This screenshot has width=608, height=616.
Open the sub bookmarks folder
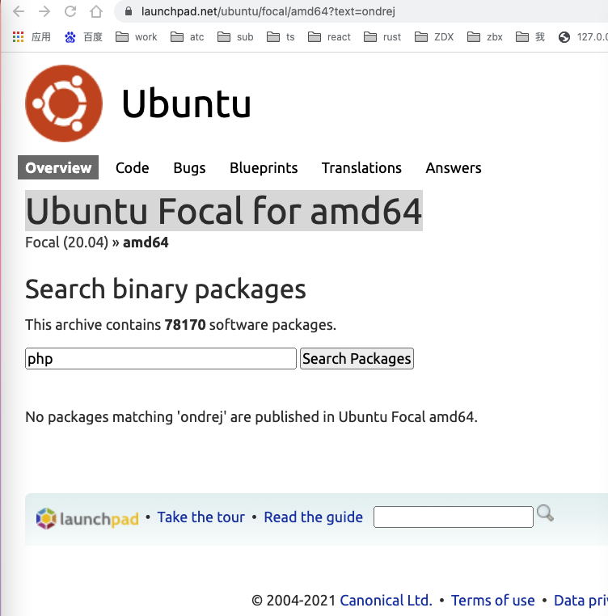coord(235,37)
